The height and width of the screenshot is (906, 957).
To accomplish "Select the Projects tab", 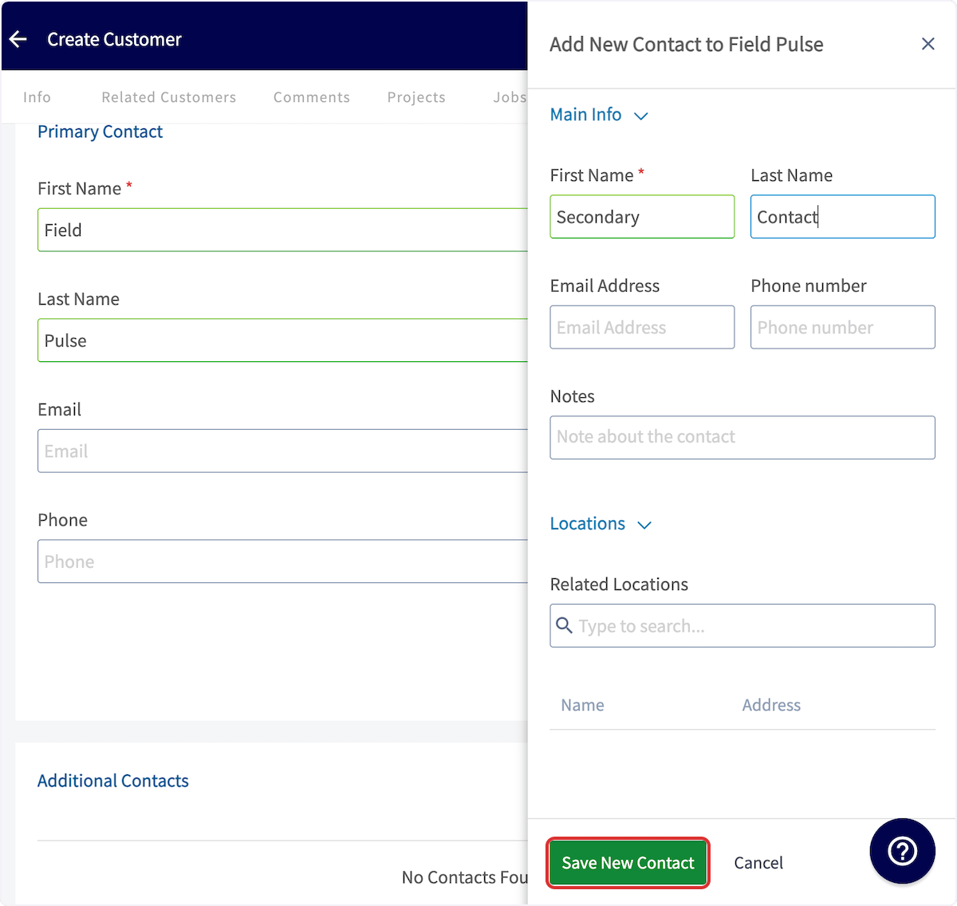I will (x=416, y=97).
